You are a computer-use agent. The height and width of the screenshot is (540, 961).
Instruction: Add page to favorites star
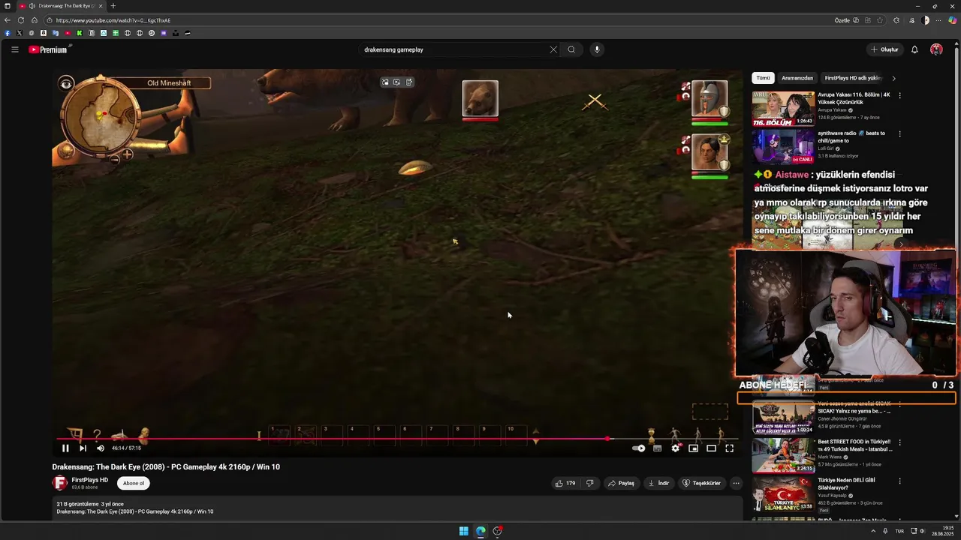point(880,20)
